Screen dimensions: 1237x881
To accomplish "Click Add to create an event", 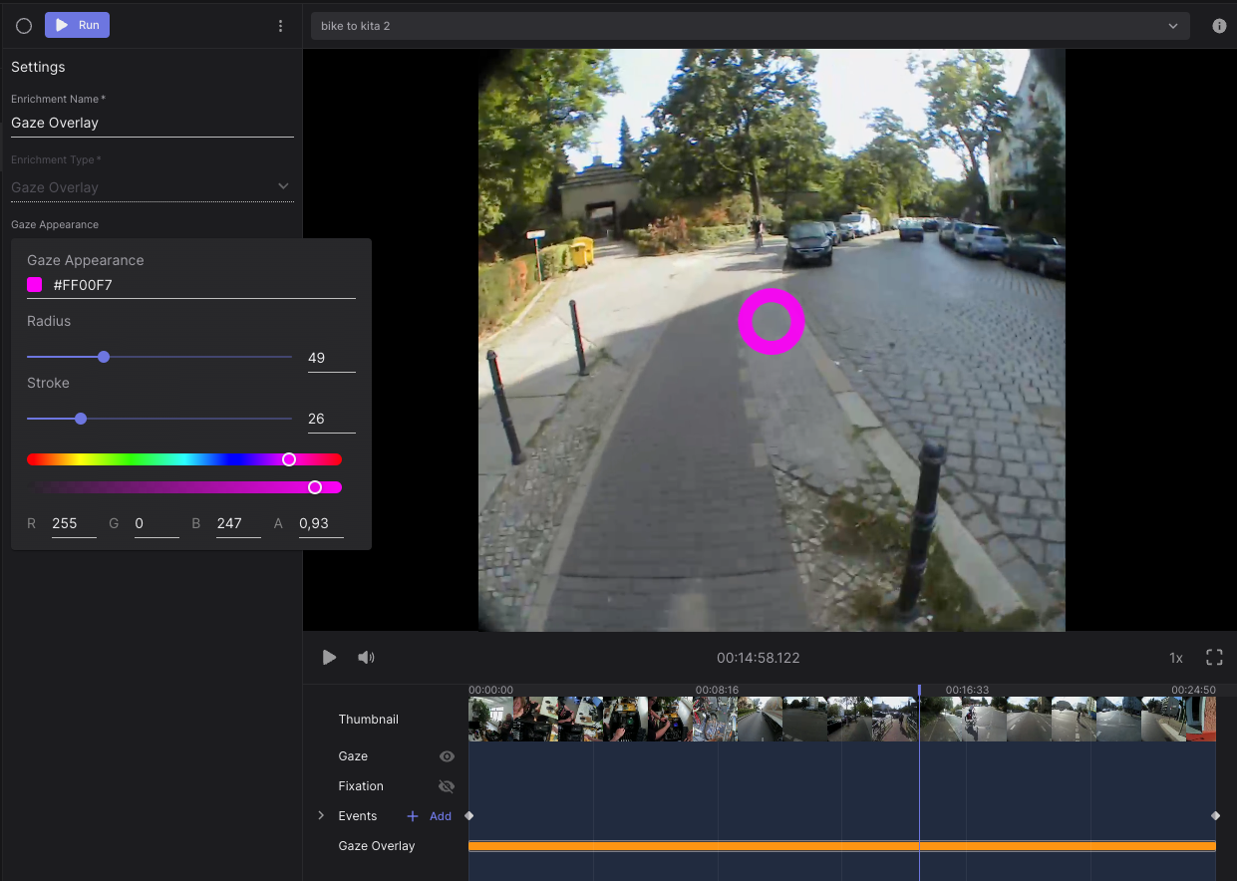I will 441,816.
